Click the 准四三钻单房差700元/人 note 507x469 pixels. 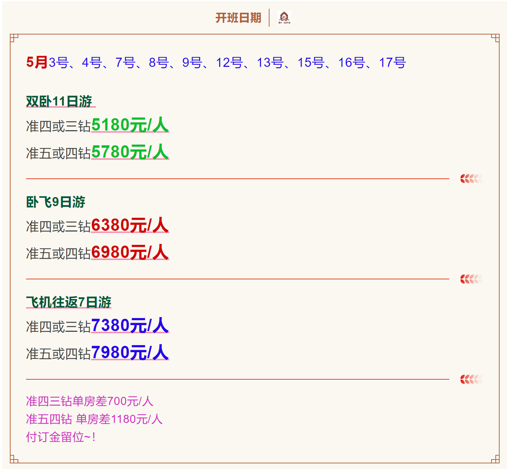[90, 401]
